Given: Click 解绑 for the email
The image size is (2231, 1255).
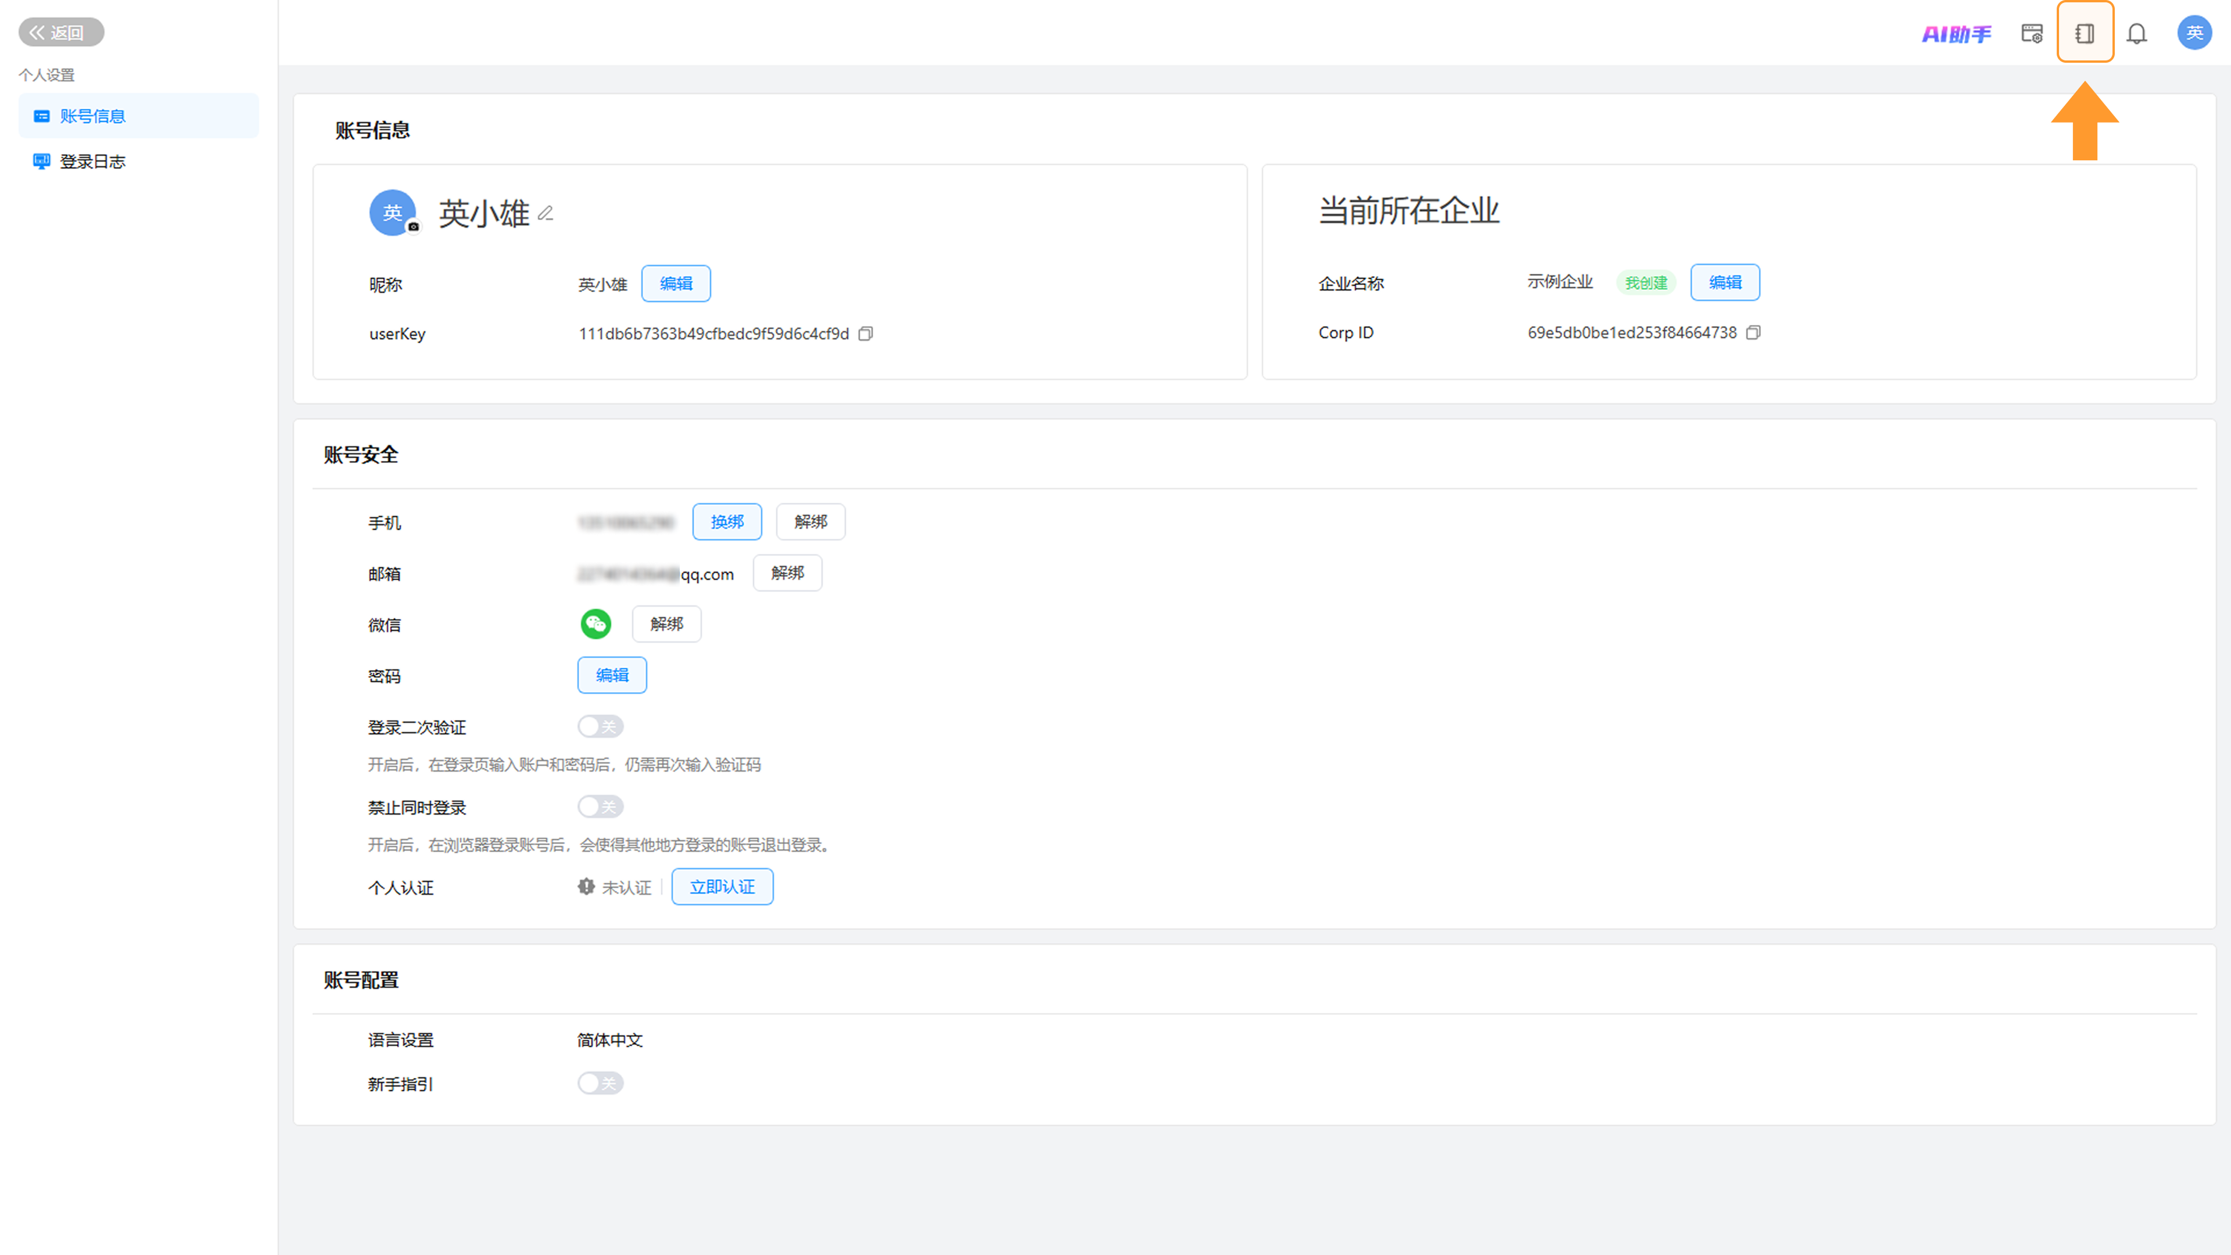Looking at the screenshot, I should (x=787, y=572).
